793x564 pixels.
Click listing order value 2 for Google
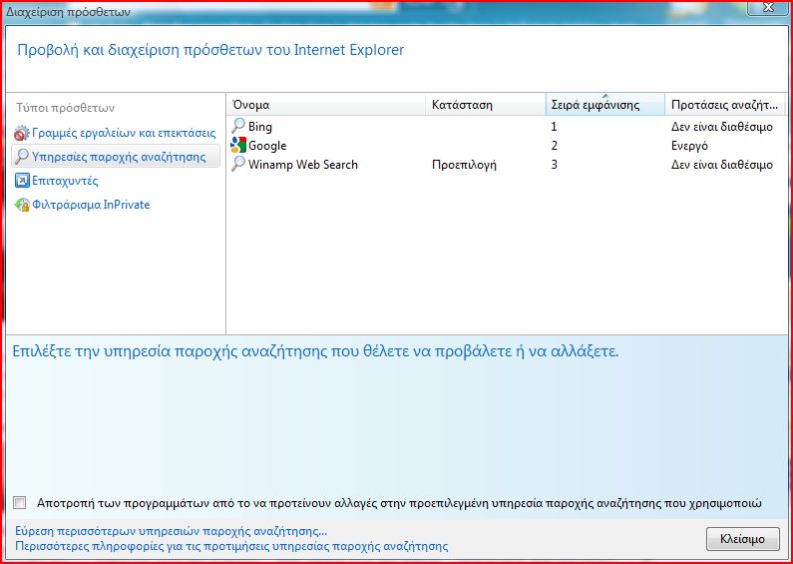(555, 146)
